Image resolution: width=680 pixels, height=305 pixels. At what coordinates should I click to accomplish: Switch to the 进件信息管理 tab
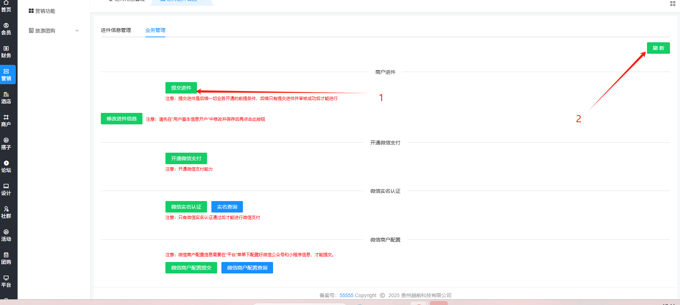[x=116, y=30]
